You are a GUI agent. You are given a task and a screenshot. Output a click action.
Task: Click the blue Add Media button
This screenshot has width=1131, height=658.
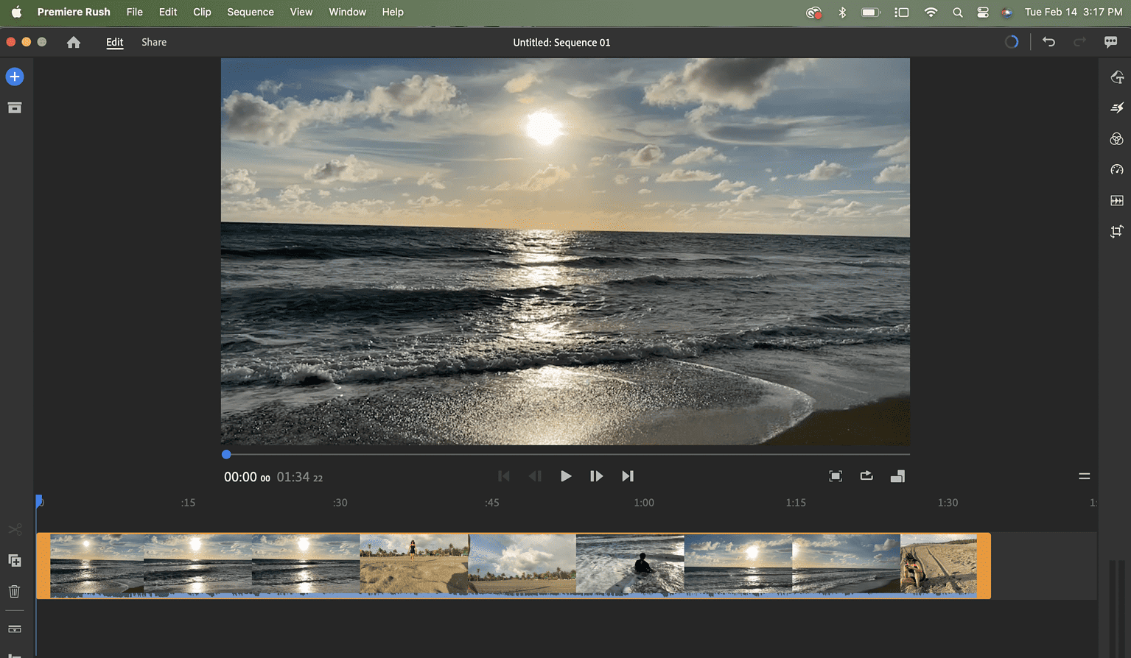point(15,77)
